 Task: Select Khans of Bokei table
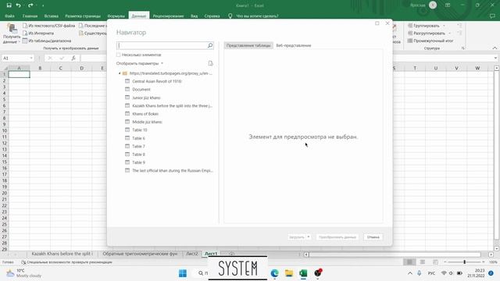(141, 114)
